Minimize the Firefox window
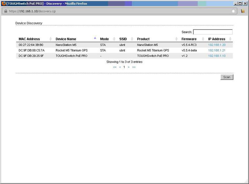This screenshot has height=184, width=249. (x=236, y=3)
